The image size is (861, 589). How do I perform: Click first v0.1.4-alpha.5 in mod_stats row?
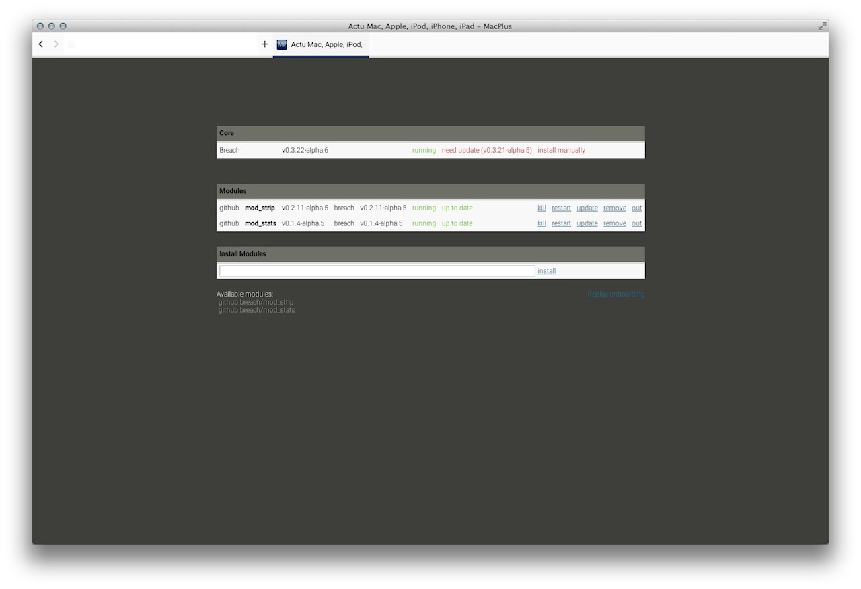click(x=303, y=224)
